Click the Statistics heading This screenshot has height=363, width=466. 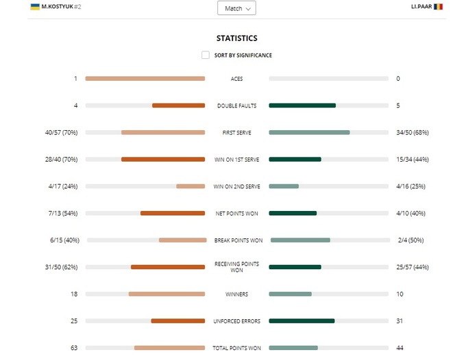tap(236, 38)
